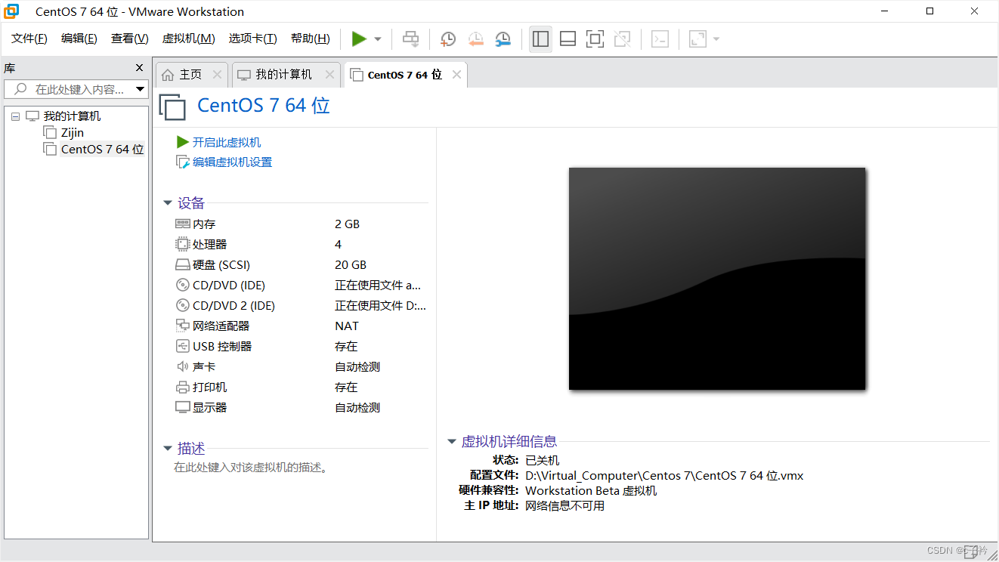Click the 声卡 sound card icon
The height and width of the screenshot is (562, 999).
point(182,366)
